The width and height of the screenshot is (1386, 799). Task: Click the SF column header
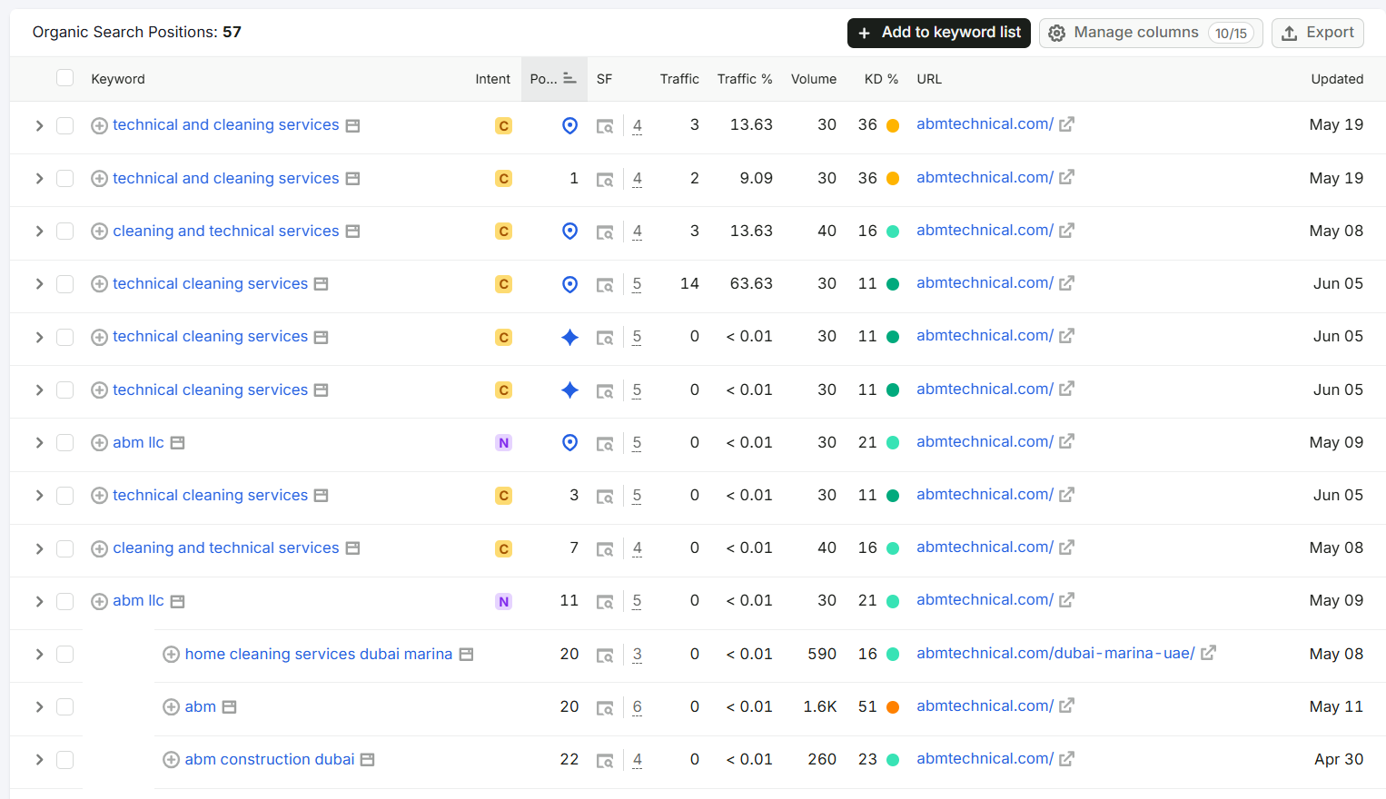[604, 79]
